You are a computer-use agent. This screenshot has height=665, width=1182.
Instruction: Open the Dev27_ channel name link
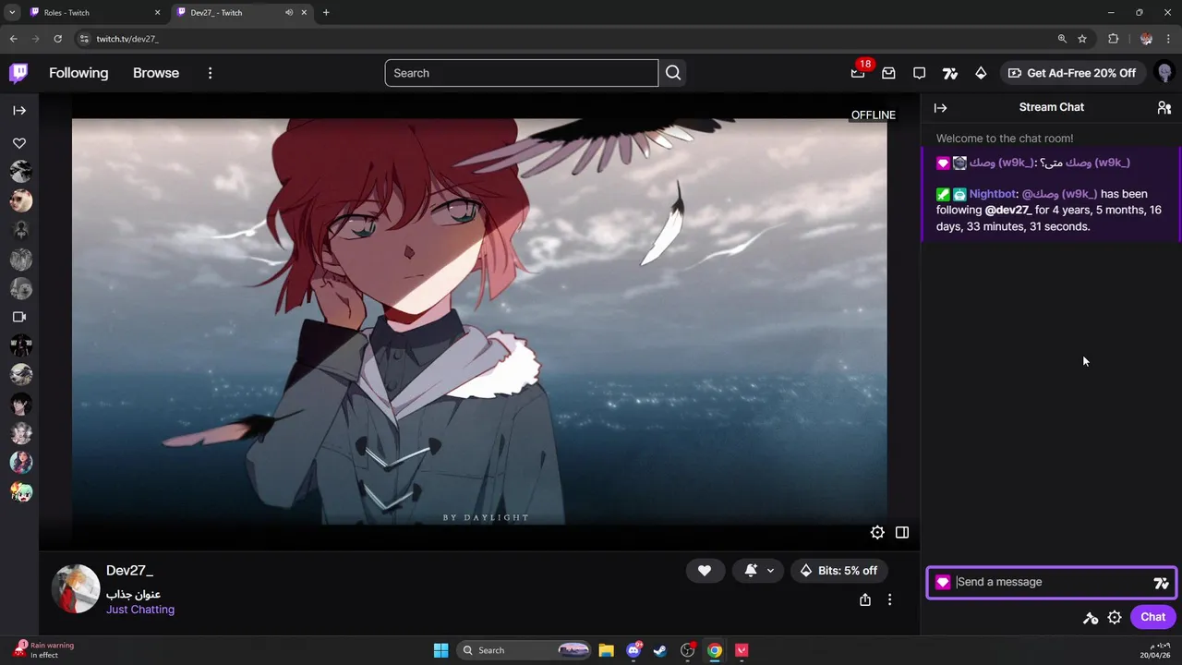(x=129, y=571)
